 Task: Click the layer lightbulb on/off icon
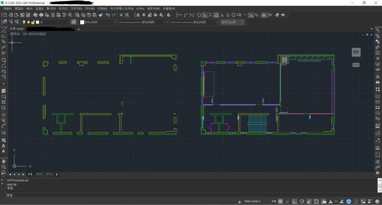(24, 22)
